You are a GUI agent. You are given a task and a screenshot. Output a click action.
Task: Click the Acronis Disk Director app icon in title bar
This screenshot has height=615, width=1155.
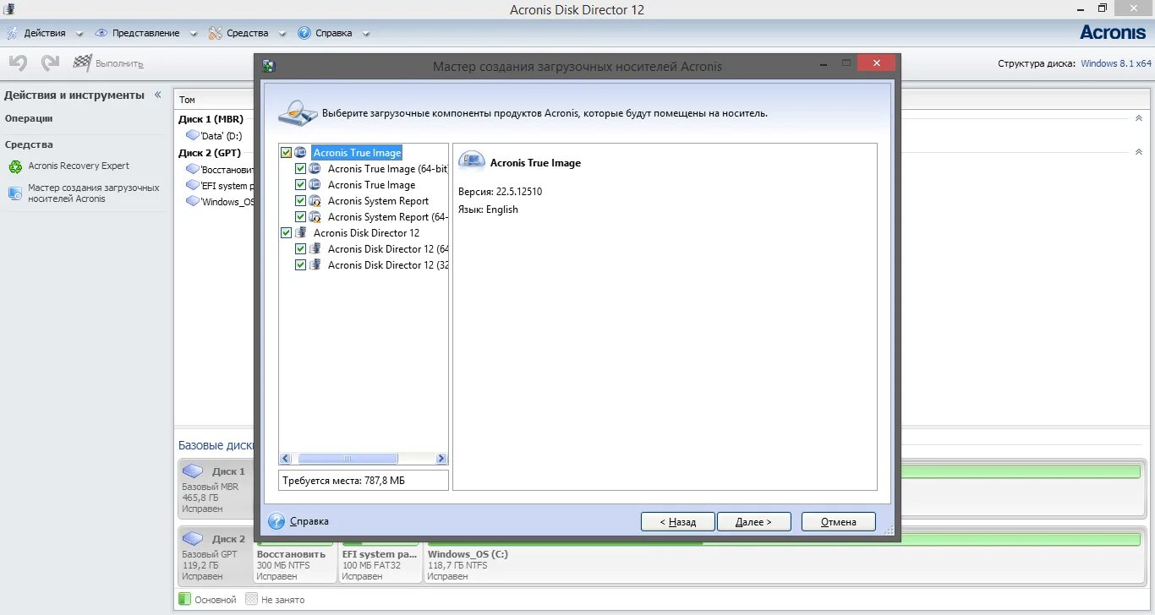pos(10,8)
